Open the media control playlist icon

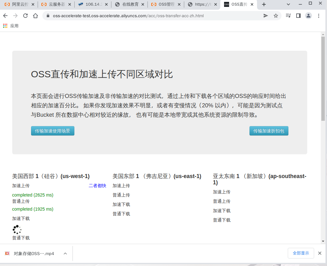coord(288,16)
